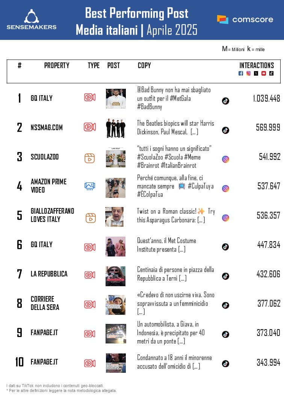Click the COPY column header
Image resolution: width=284 pixels, height=398 pixels.
144,65
